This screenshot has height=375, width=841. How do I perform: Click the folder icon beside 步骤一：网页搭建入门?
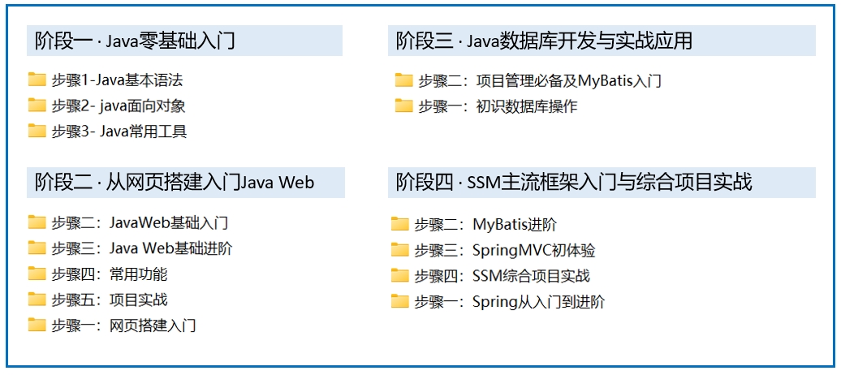pyautogui.click(x=37, y=325)
